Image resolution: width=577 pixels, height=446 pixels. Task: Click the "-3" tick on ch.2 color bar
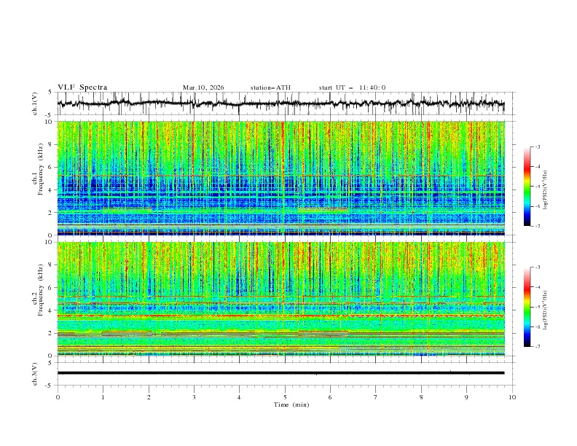click(x=538, y=267)
